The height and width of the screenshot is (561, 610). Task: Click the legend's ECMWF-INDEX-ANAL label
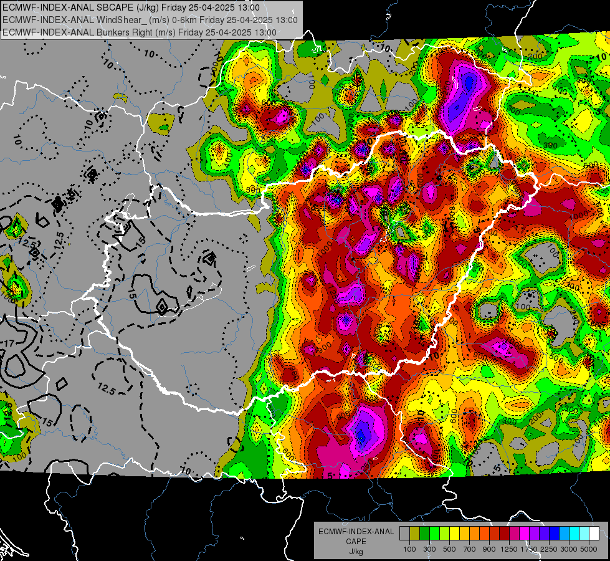356,532
